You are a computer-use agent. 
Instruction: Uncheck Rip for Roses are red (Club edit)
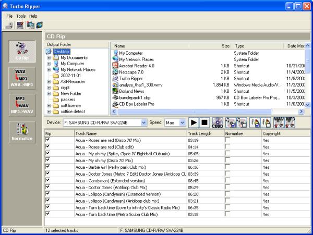point(47,146)
